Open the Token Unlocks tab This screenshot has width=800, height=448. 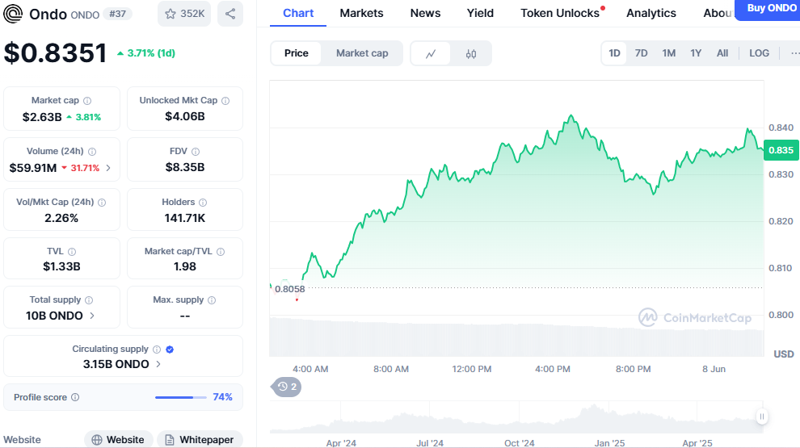pyautogui.click(x=560, y=13)
